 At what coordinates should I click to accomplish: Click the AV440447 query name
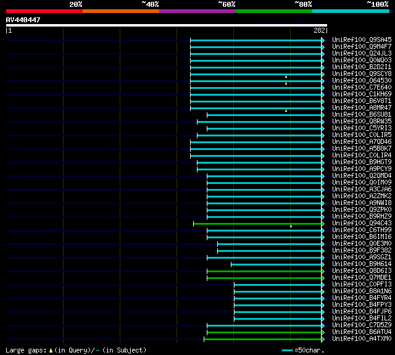[23, 20]
